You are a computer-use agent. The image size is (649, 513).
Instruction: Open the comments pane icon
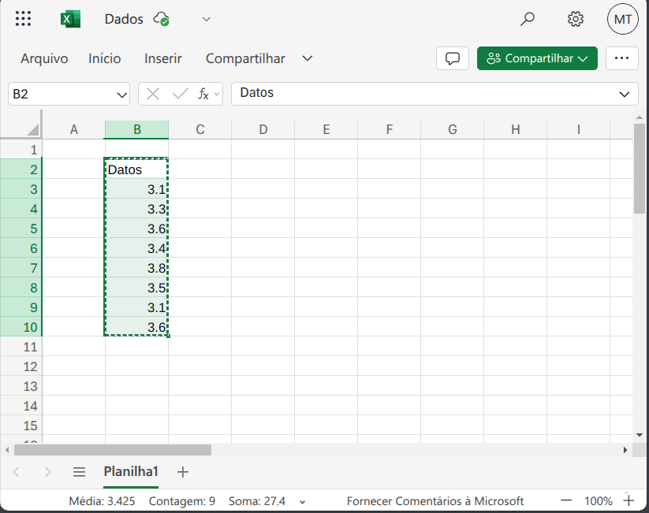tap(453, 58)
